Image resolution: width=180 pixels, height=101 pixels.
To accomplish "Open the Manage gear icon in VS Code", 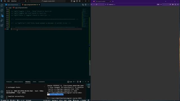I will [2, 97].
